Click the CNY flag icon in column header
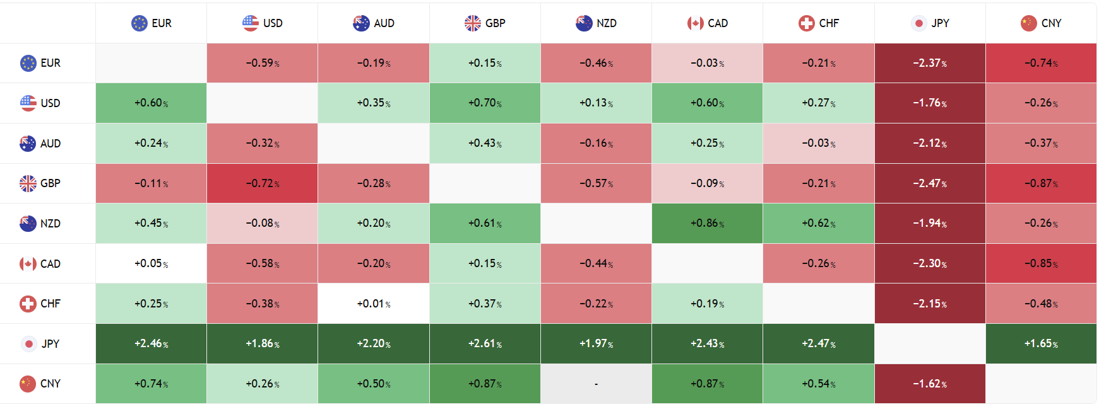This screenshot has width=1111, height=407. 1029,23
